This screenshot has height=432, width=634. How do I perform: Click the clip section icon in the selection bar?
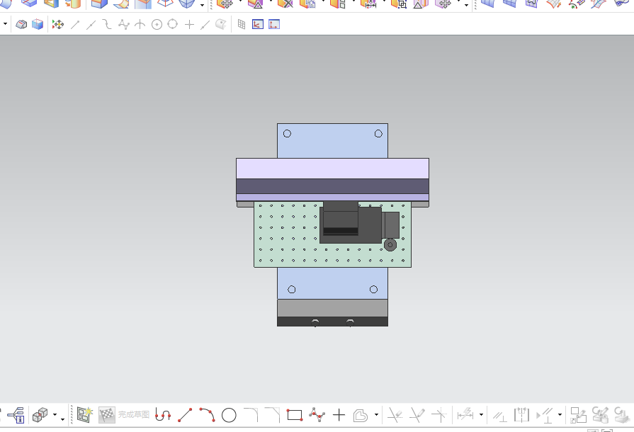point(21,25)
